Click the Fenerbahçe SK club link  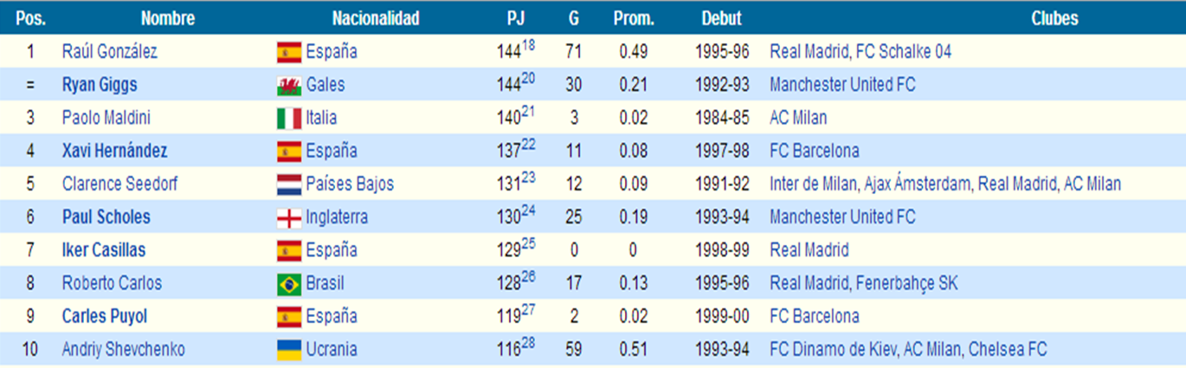[906, 284]
